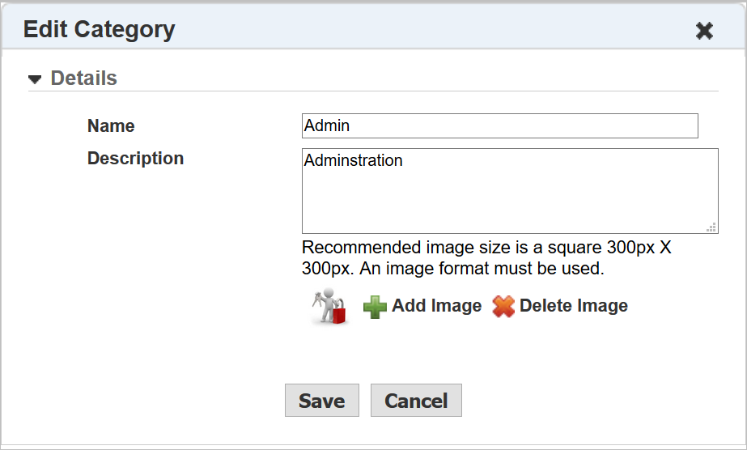Select the category image thumbnail
The height and width of the screenshot is (450, 747).
pos(330,307)
